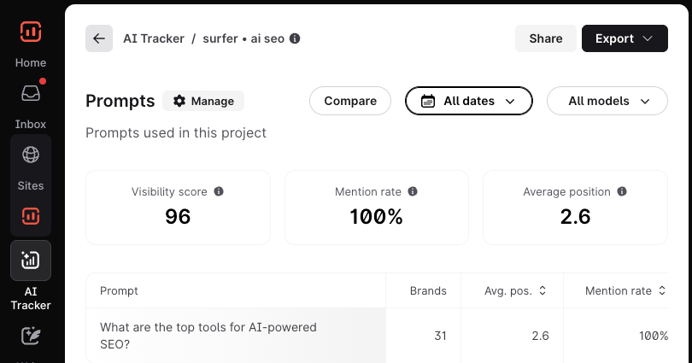The height and width of the screenshot is (363, 692).
Task: Click the Mention rate info icon
Action: [x=413, y=192]
